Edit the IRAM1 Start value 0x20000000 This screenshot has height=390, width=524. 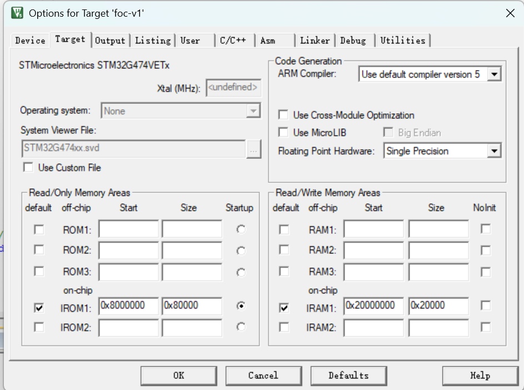[373, 306]
